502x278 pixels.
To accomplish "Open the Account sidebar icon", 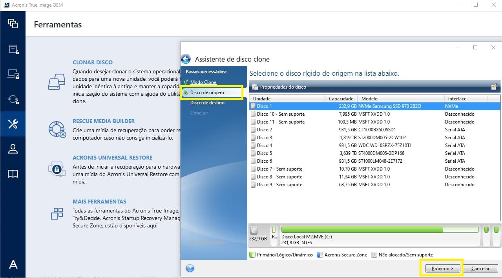I will 13,149.
